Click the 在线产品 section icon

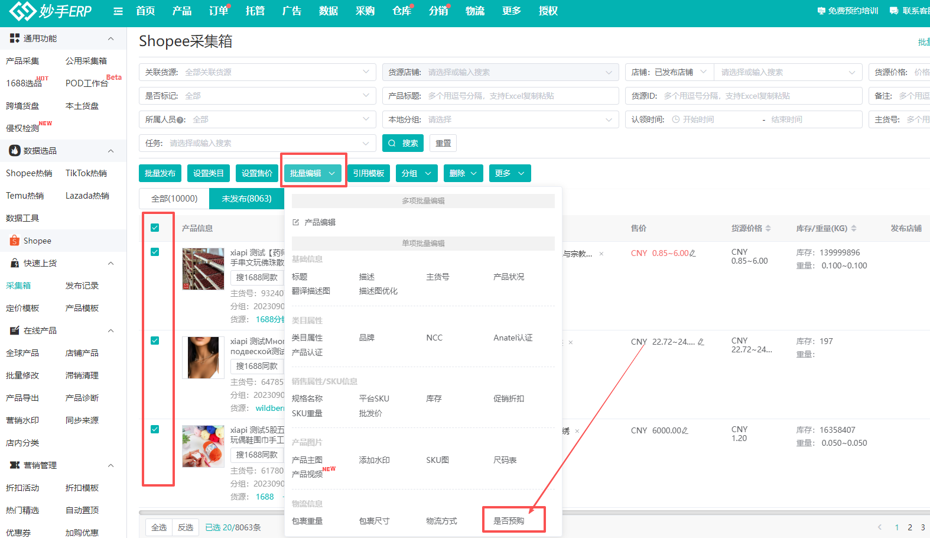pyautogui.click(x=15, y=330)
